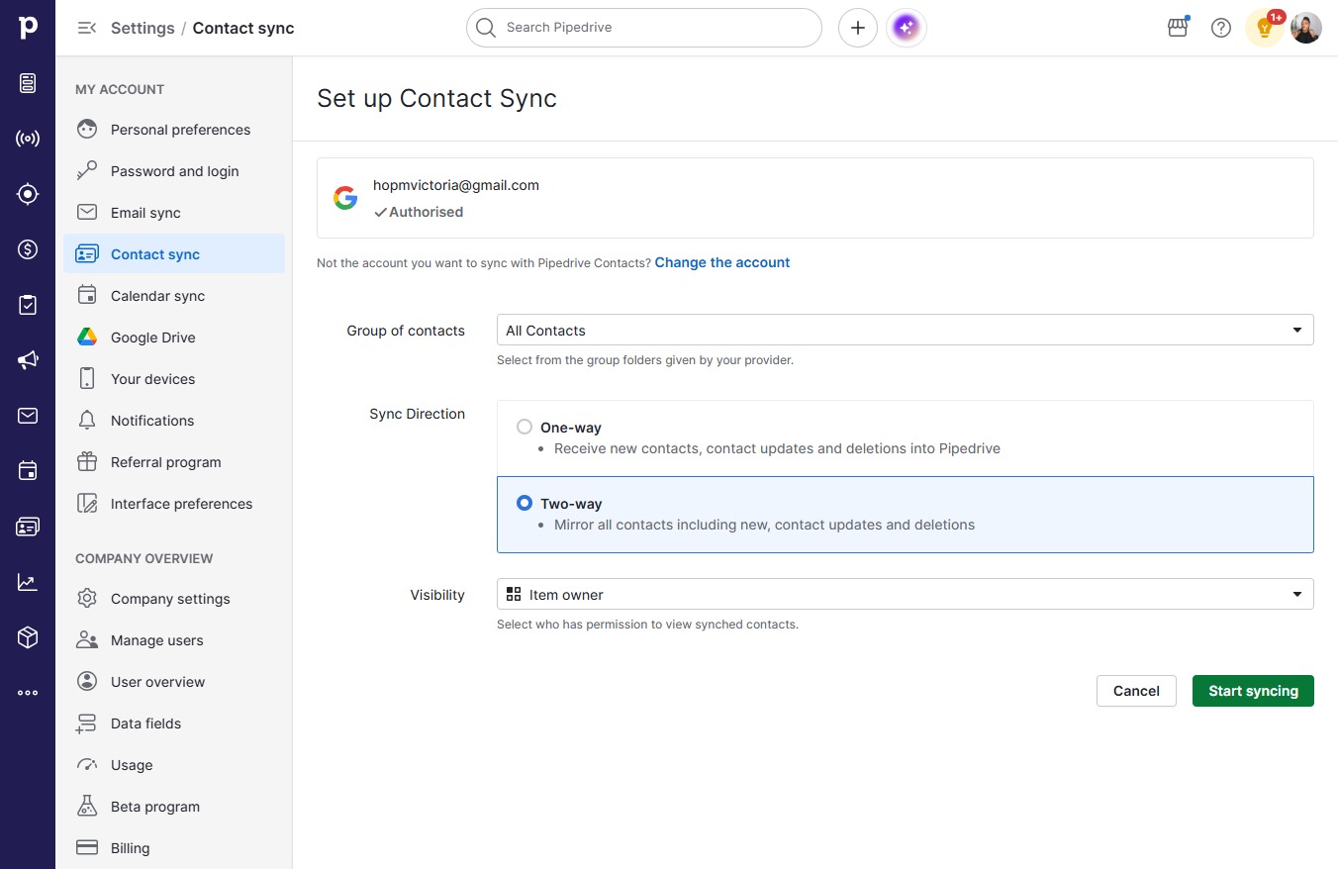Click the Referral program gift icon
This screenshot has height=869, width=1338.
coord(87,462)
